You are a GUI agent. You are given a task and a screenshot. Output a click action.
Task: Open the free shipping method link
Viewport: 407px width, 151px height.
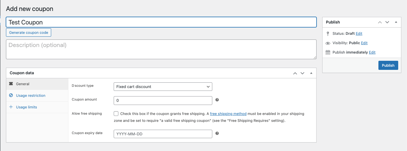pyautogui.click(x=228, y=114)
